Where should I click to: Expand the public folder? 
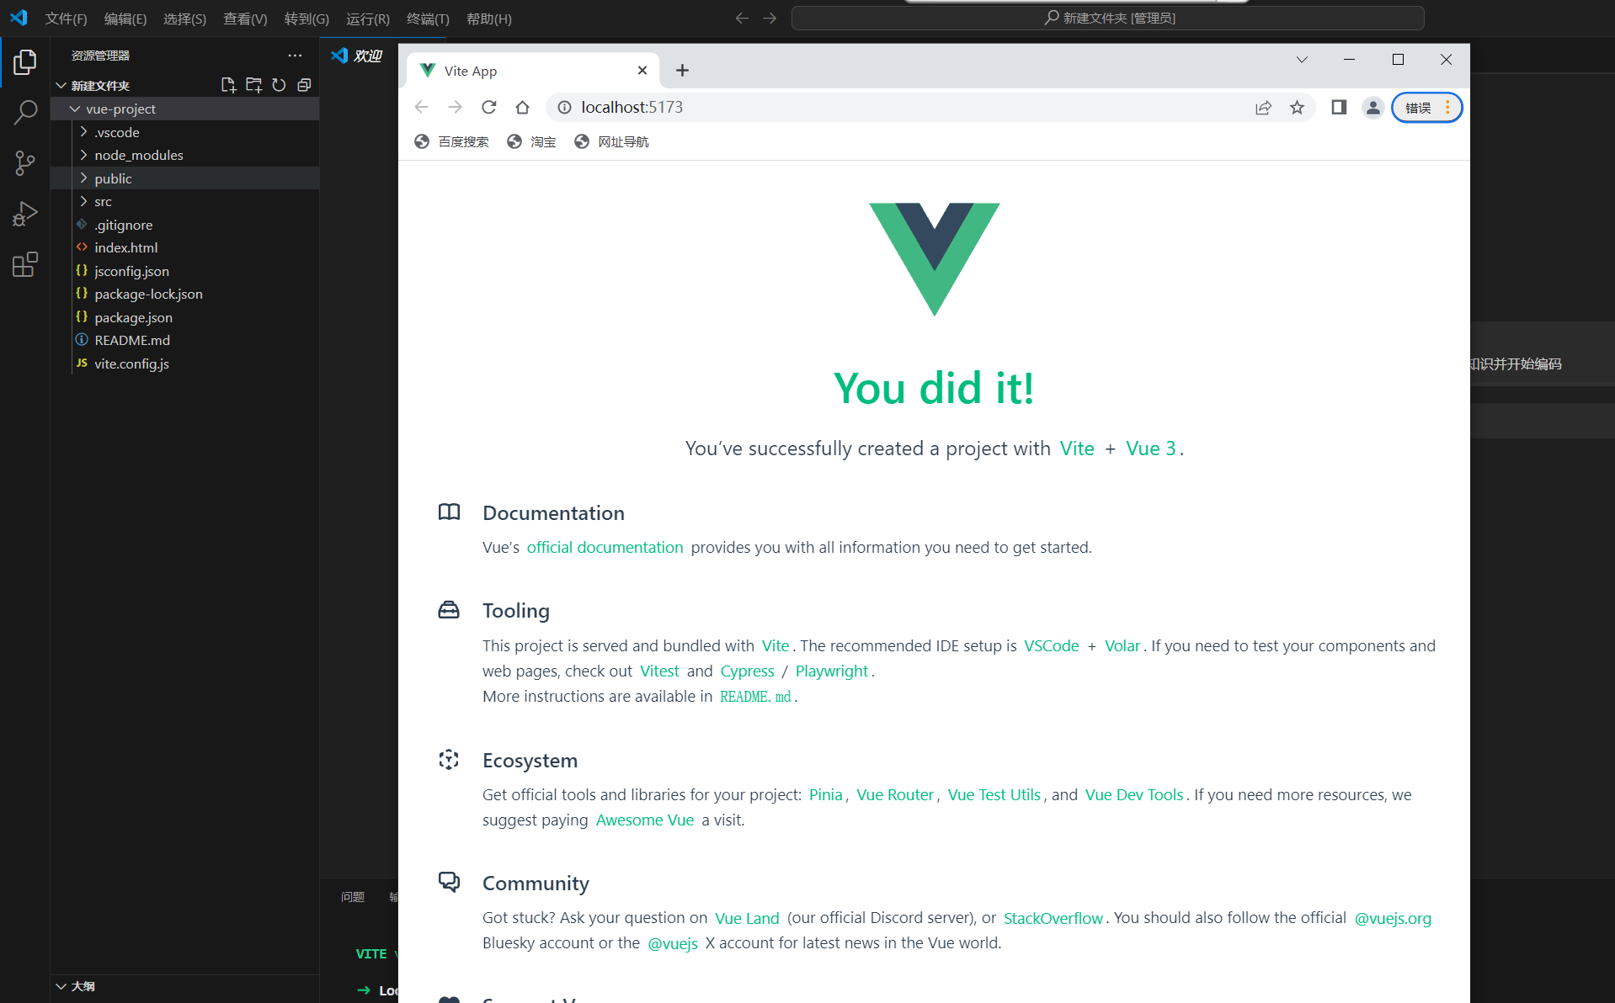(83, 178)
